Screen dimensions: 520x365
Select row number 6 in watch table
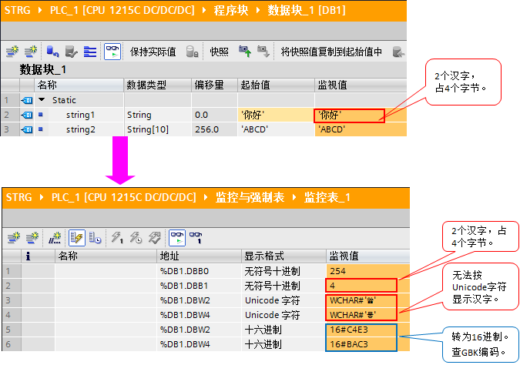(x=12, y=344)
